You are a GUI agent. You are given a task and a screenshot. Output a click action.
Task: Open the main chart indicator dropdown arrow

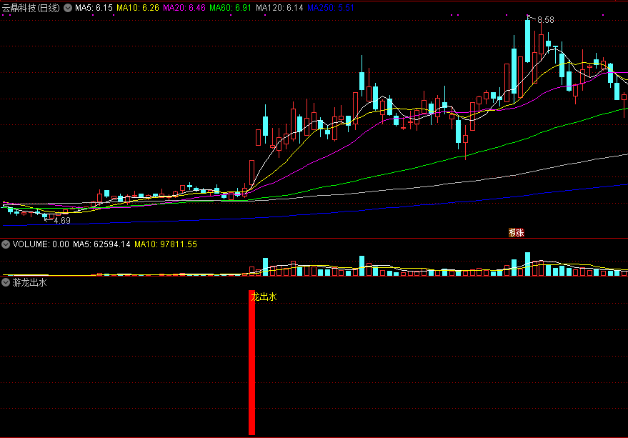point(68,8)
